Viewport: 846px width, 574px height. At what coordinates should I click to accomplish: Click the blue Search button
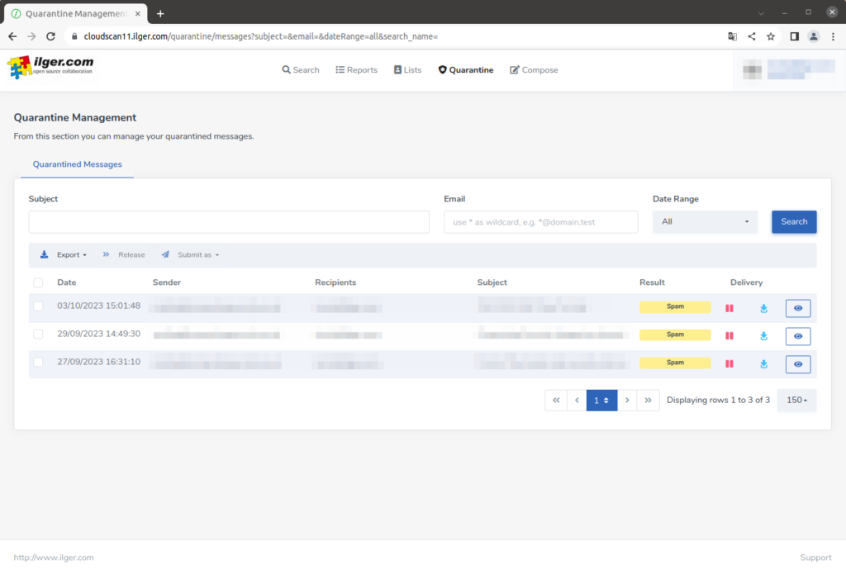(794, 221)
